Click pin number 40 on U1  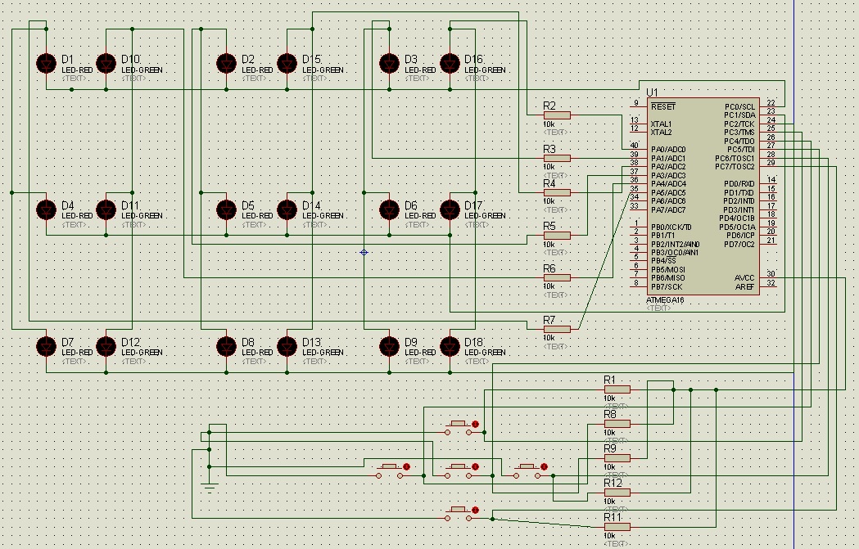pyautogui.click(x=635, y=146)
